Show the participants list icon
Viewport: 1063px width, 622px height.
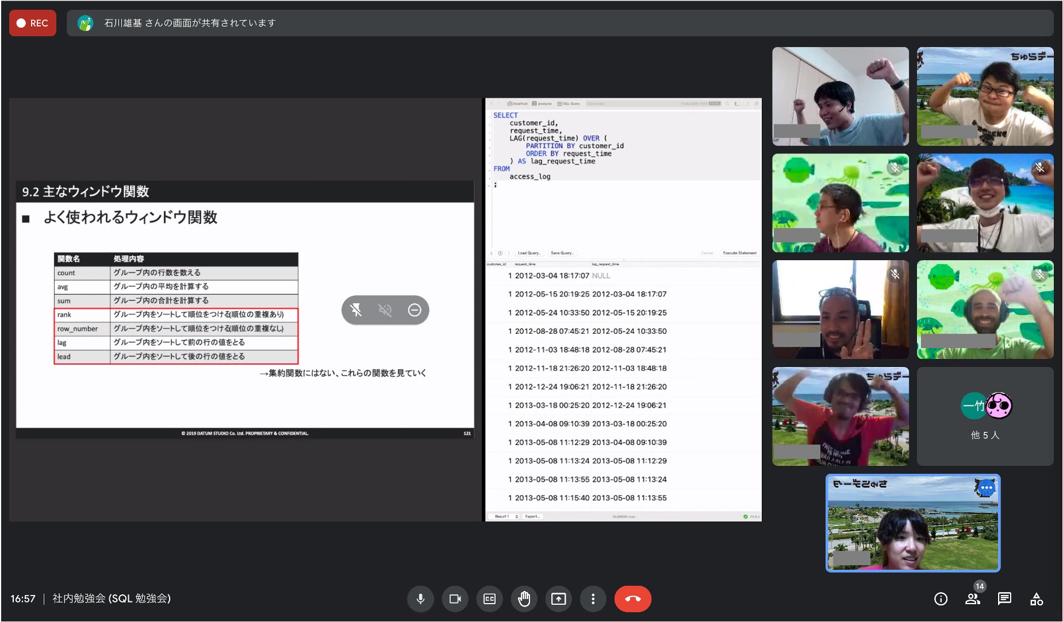[972, 599]
